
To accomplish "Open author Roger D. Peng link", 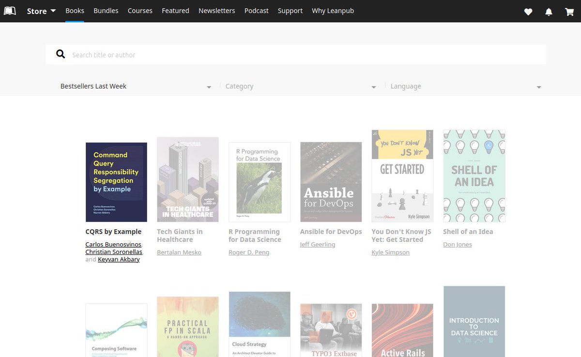I will pyautogui.click(x=249, y=253).
